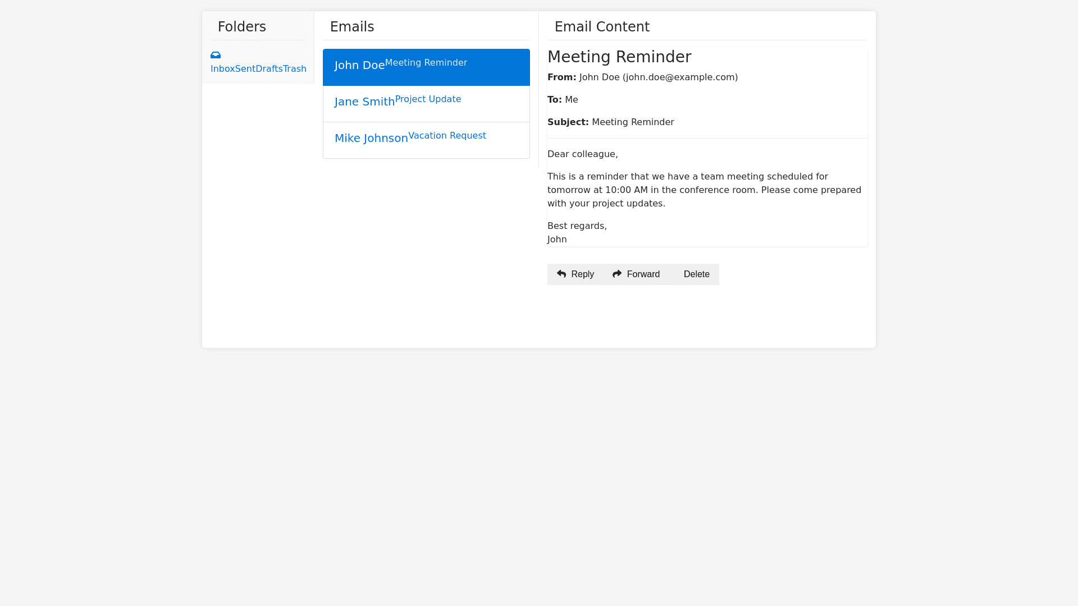The height and width of the screenshot is (606, 1078).
Task: Click the Folders panel heading
Action: tap(241, 27)
